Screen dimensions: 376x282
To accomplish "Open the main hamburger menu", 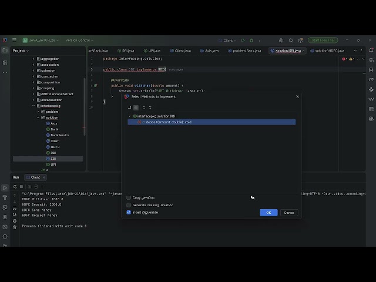I will click(14, 41).
